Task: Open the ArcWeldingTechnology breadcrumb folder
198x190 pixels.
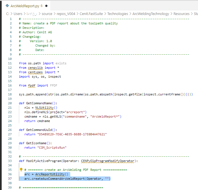Action: [151, 14]
